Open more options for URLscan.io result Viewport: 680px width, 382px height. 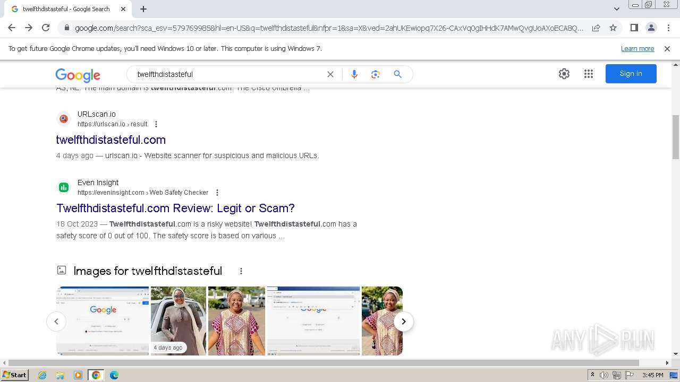coord(156,124)
